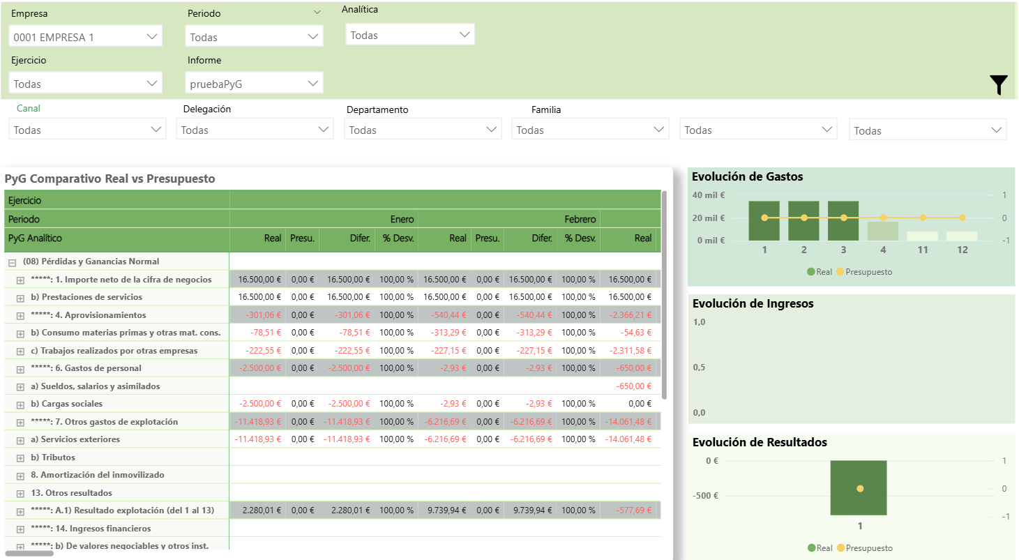The width and height of the screenshot is (1019, 560).
Task: Open the Empresa dropdown
Action: coord(86,37)
